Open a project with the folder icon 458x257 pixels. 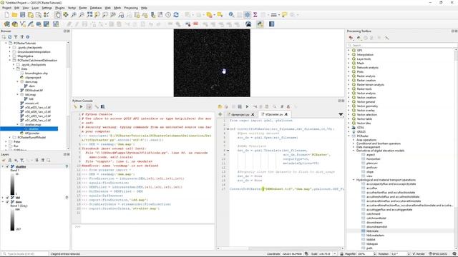pos(14,15)
